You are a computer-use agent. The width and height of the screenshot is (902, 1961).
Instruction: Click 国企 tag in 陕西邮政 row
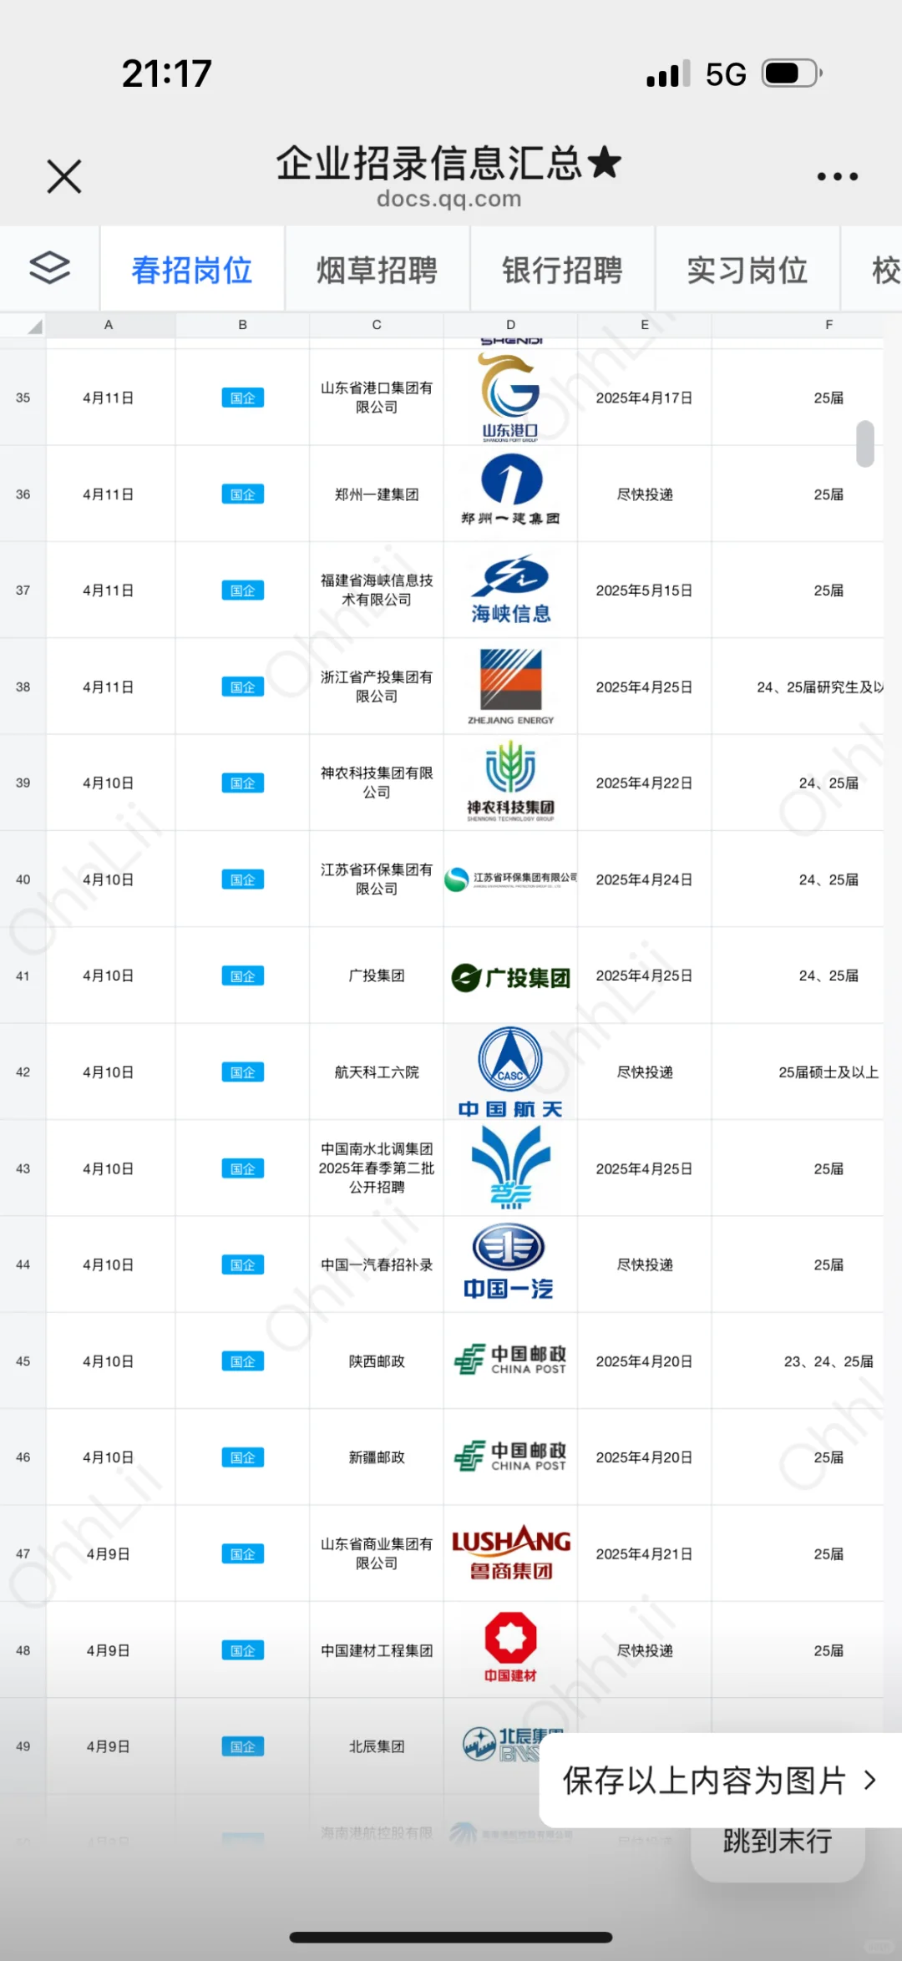point(243,1361)
